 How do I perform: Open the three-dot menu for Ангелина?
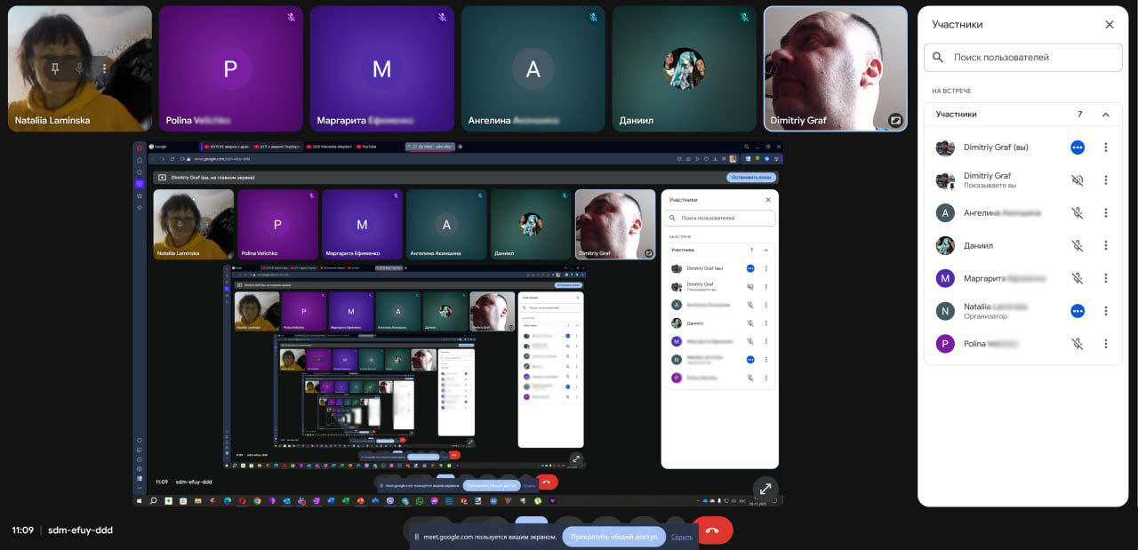point(1106,213)
